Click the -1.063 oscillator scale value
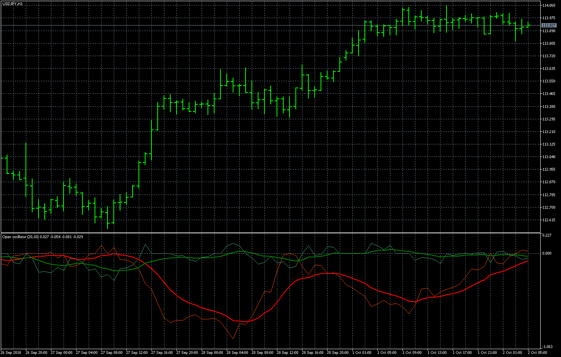Screen dimensions: 561x357 click(x=547, y=347)
